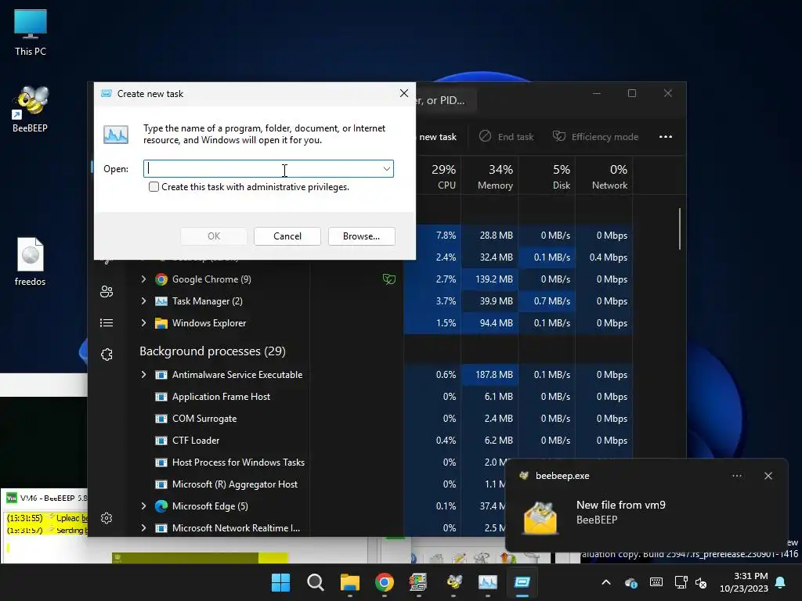Click the Google Chrome process icon
The width and height of the screenshot is (802, 601).
[x=161, y=279]
